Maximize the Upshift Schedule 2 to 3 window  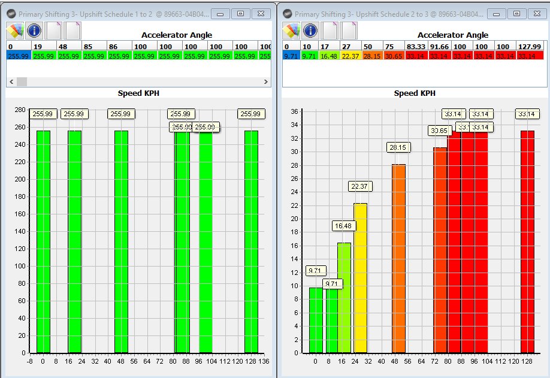coord(516,14)
